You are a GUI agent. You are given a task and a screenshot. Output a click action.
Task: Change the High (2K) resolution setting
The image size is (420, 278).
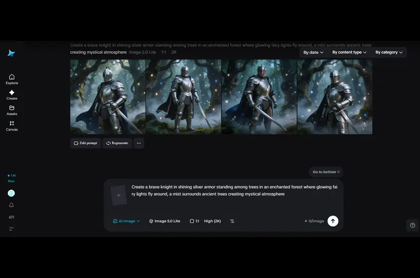(x=212, y=221)
